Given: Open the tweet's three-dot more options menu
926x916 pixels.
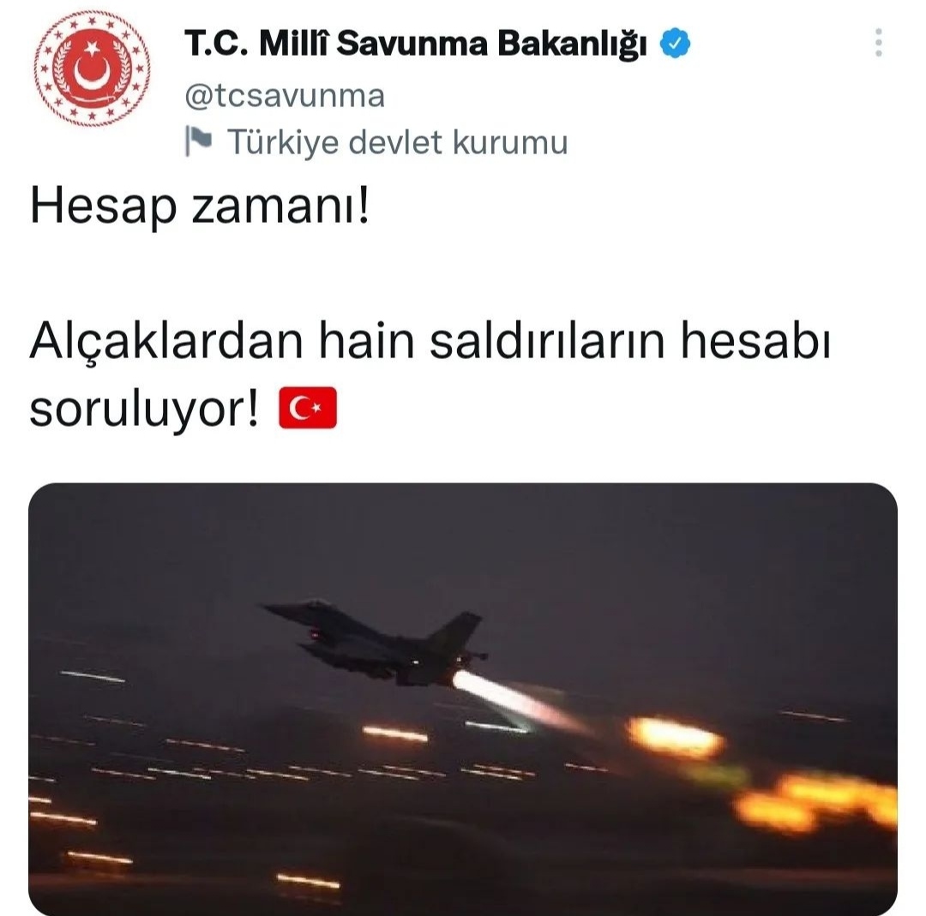Looking at the screenshot, I should [x=879, y=43].
